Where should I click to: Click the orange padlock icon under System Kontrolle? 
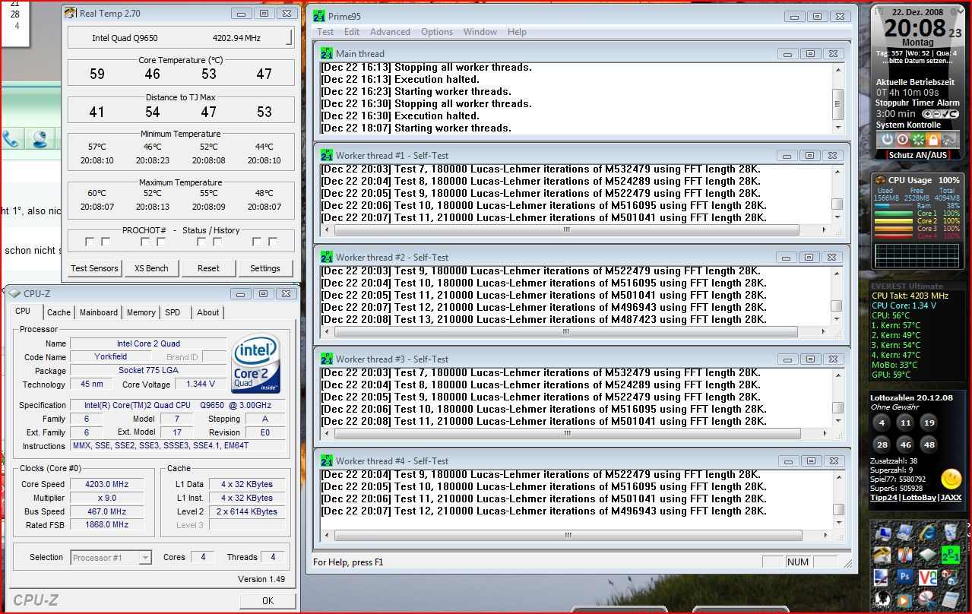[x=933, y=140]
